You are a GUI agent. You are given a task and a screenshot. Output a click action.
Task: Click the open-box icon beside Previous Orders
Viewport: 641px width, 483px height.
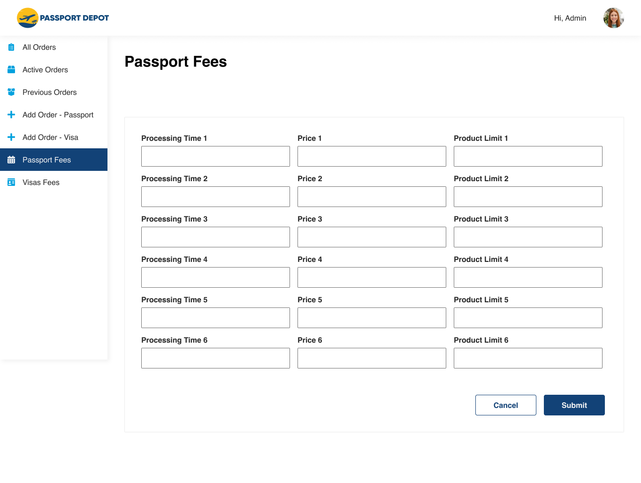pos(11,92)
